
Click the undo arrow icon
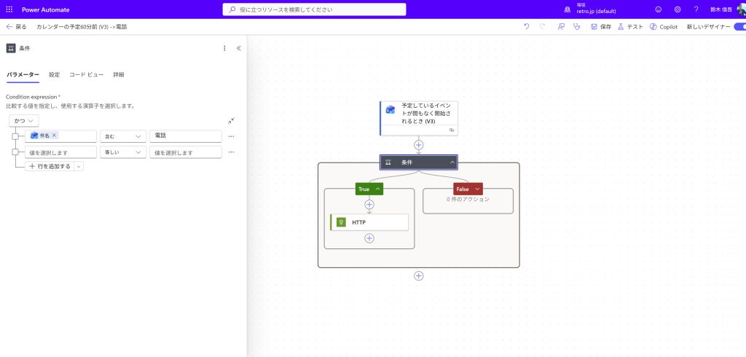coord(527,27)
